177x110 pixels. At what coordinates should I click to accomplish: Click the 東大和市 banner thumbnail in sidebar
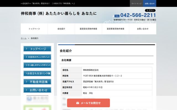(x=37, y=99)
